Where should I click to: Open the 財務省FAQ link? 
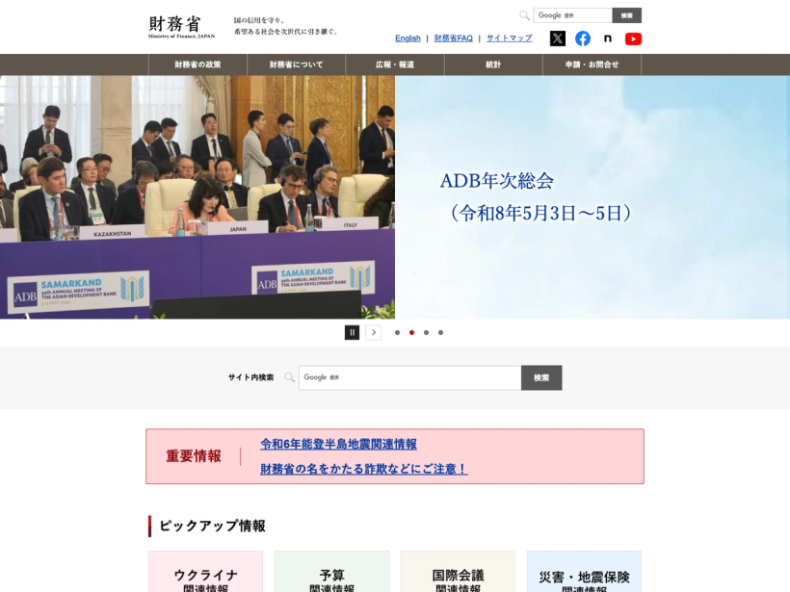[454, 39]
